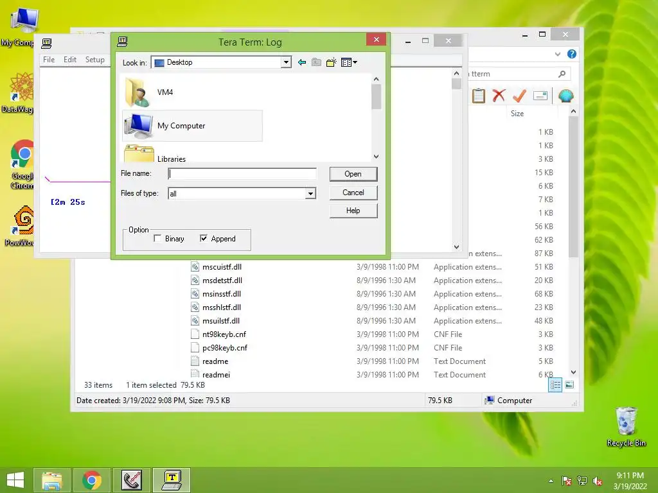The image size is (658, 493).
Task: Click the rename icon in Explorer toolbar
Action: pos(540,96)
